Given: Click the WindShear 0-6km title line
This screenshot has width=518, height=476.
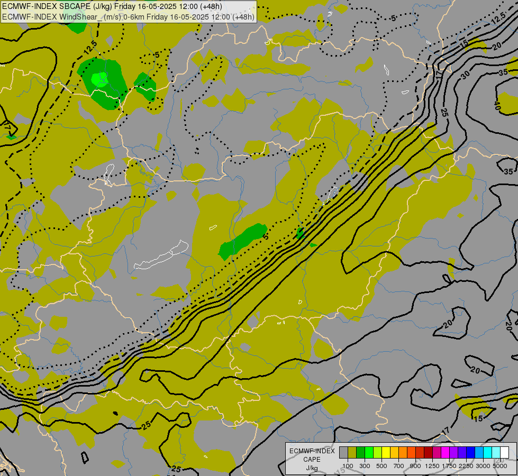Looking at the screenshot, I should [x=128, y=17].
